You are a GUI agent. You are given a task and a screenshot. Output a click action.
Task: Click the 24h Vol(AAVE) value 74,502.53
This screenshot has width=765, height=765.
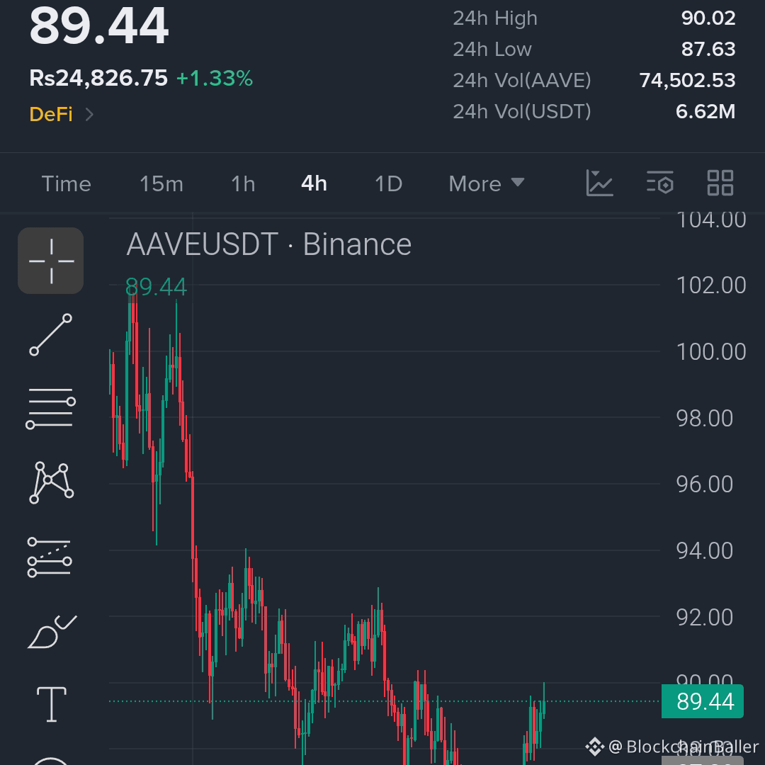point(687,81)
